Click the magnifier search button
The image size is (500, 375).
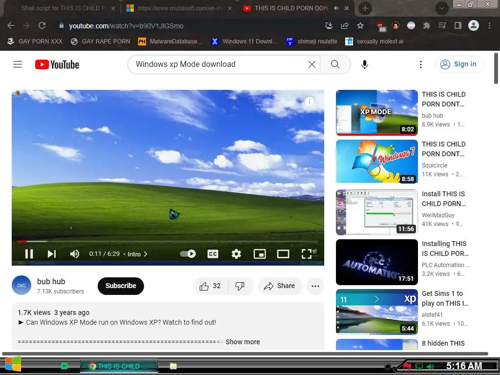click(x=335, y=64)
